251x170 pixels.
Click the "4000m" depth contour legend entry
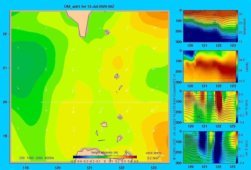49,158
